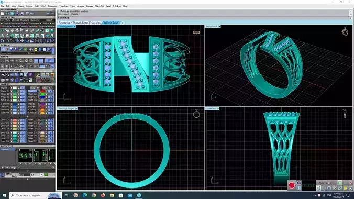Click the ring icon in Looking Down viewport corner
This screenshot has width=354, height=199.
tap(196, 32)
